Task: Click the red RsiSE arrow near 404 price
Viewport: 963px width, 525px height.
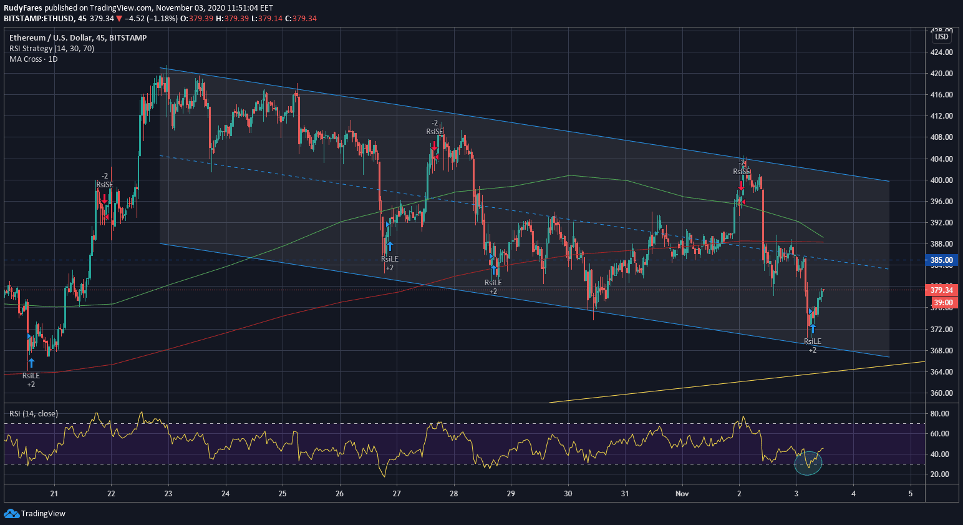Action: click(741, 185)
